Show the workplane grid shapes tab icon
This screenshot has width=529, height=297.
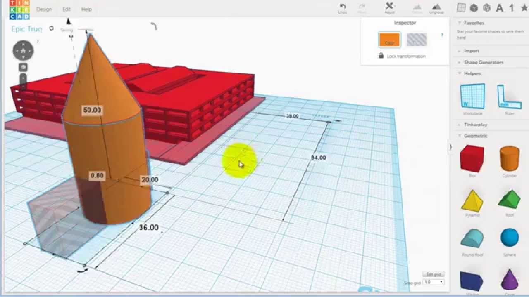tap(461, 8)
